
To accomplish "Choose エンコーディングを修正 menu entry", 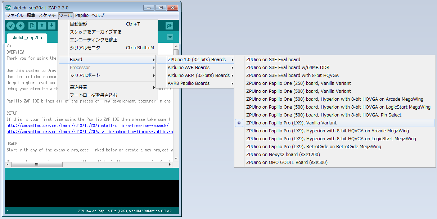I will point(108,40).
